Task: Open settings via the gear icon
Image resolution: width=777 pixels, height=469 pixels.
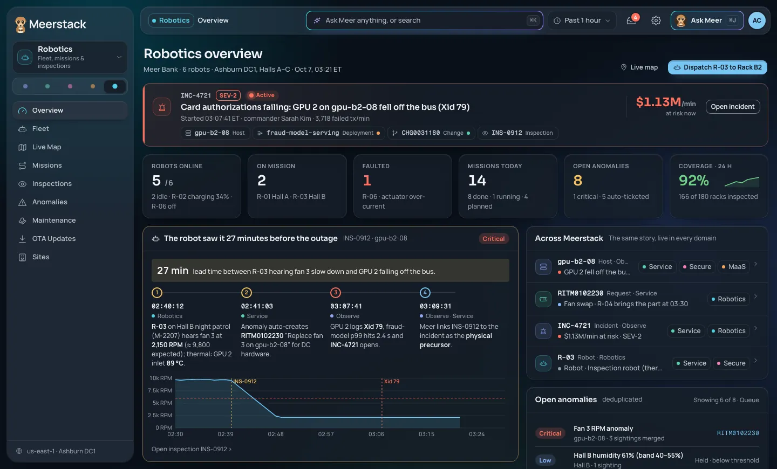Action: 656,20
